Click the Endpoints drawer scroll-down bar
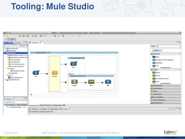This screenshot has width=185, height=139. click(x=166, y=68)
